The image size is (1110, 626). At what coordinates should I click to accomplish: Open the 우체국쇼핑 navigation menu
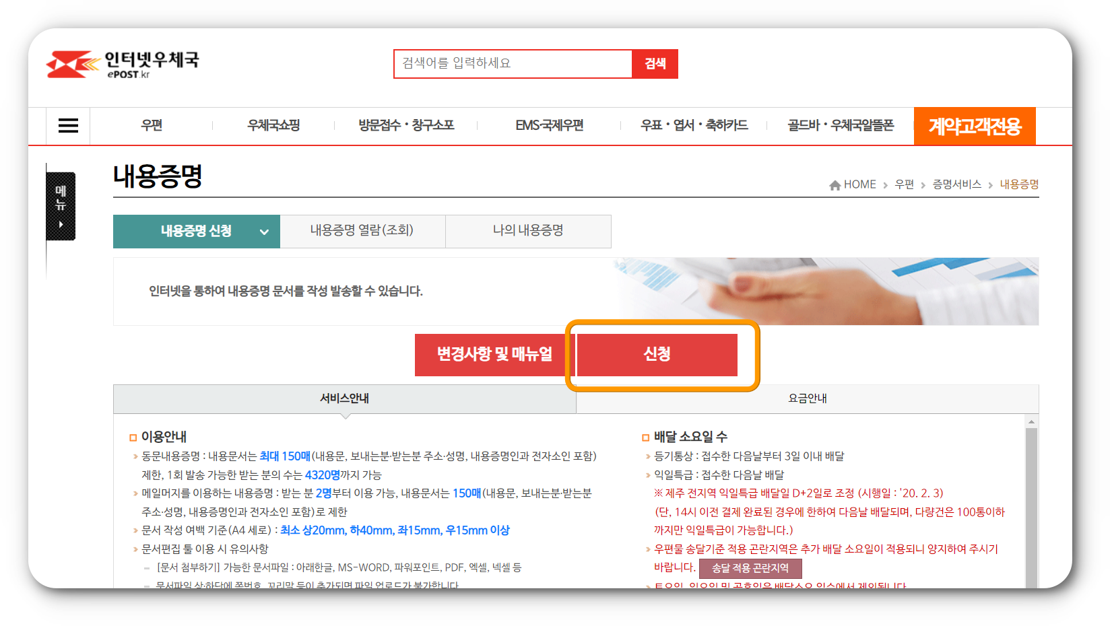click(272, 125)
